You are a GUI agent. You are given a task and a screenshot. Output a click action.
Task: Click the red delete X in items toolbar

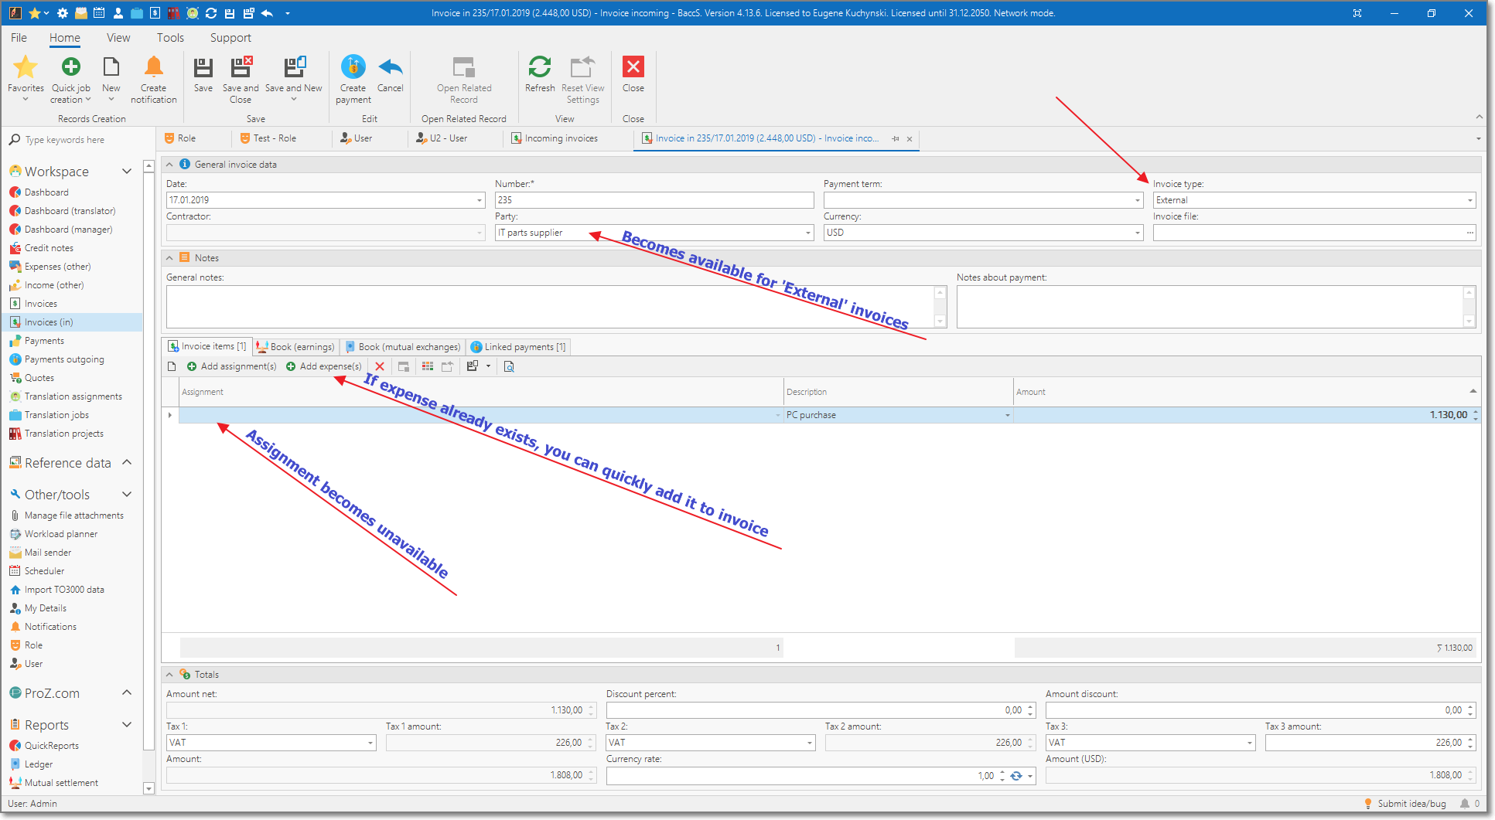(380, 366)
